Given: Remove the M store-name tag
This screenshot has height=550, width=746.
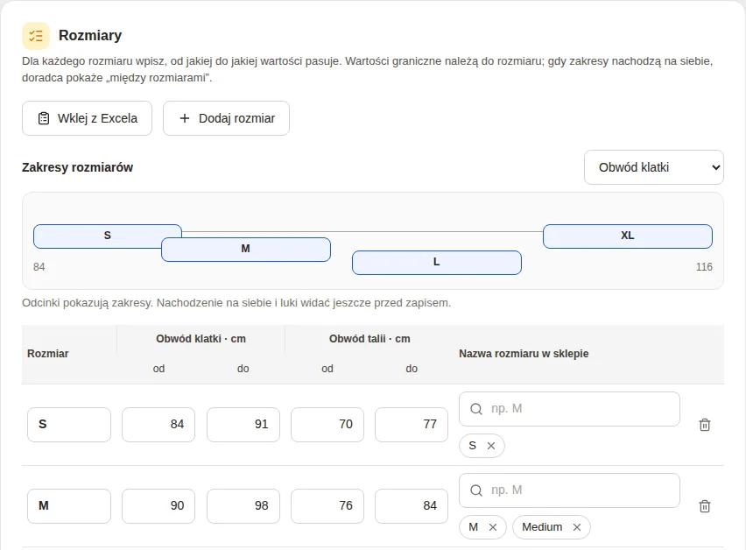Looking at the screenshot, I should [493, 527].
